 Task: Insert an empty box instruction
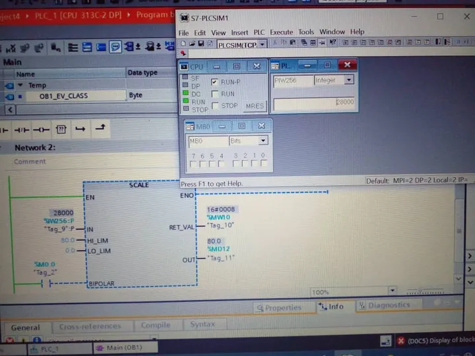pyautogui.click(x=61, y=130)
